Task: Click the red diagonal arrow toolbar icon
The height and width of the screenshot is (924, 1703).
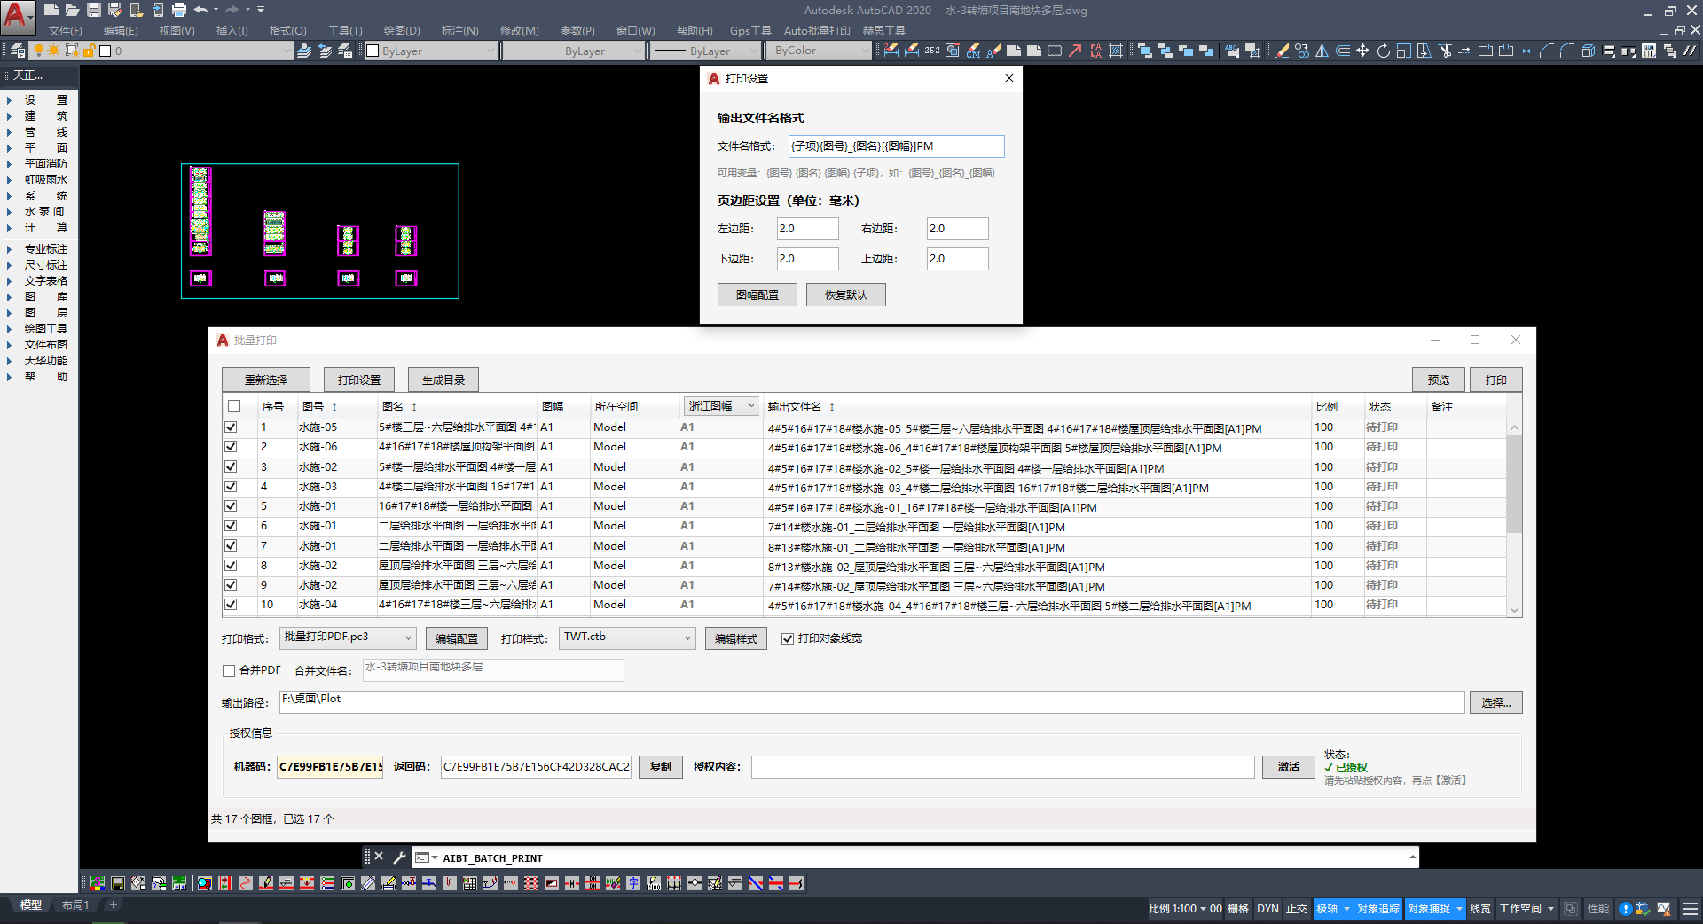Action: click(x=1075, y=51)
